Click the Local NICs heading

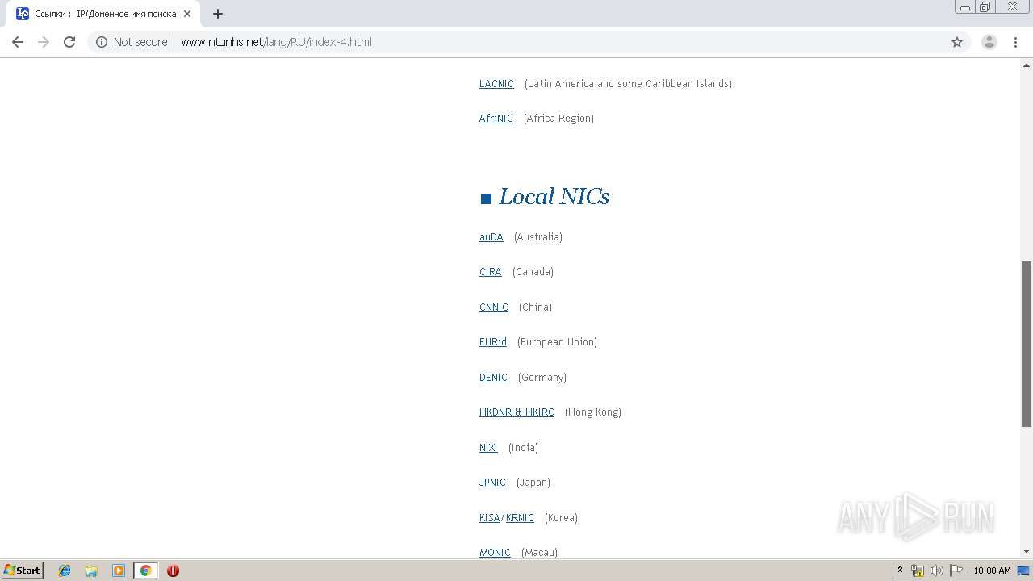pos(554,196)
